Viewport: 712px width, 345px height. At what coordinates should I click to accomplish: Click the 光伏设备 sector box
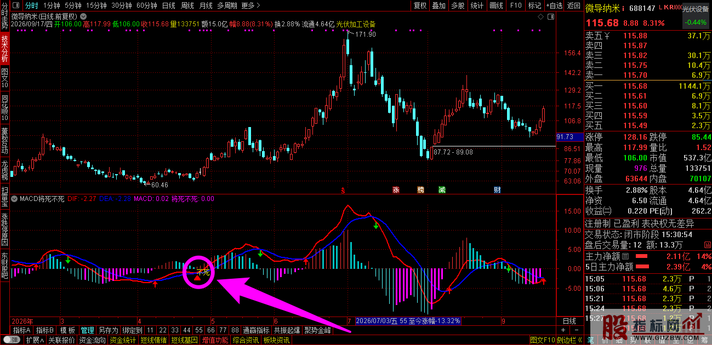(x=696, y=16)
